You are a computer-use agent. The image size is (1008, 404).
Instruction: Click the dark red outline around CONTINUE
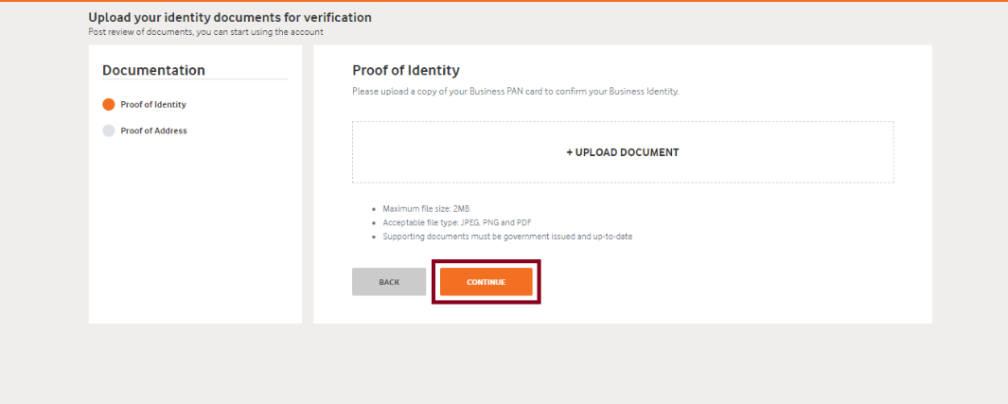486,261
